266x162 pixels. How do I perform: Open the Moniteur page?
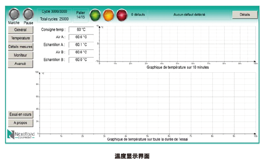click(x=21, y=55)
